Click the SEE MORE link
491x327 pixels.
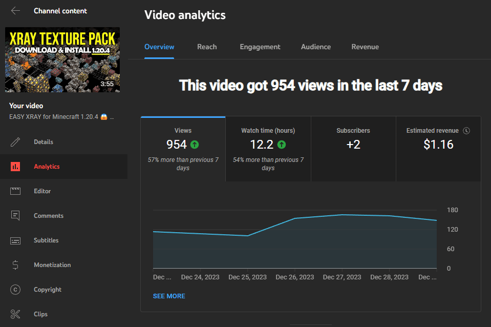coord(169,296)
